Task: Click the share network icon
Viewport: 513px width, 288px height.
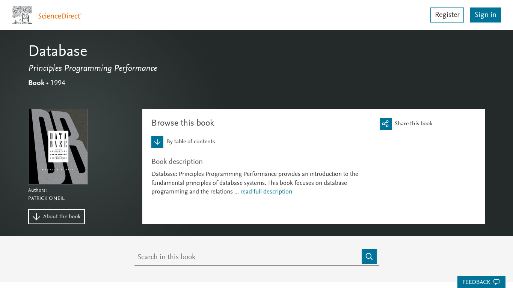Action: click(x=385, y=124)
